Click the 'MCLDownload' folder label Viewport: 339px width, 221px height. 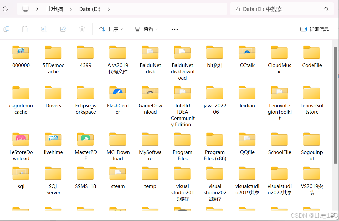pyautogui.click(x=118, y=156)
